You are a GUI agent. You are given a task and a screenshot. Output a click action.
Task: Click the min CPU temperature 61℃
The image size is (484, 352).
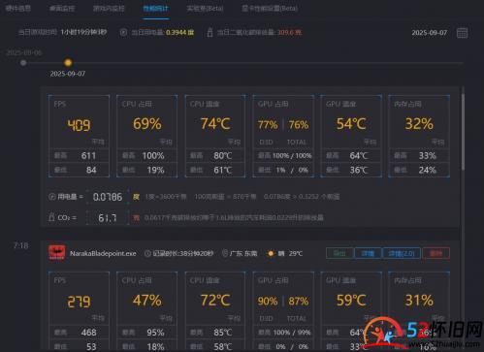point(223,170)
